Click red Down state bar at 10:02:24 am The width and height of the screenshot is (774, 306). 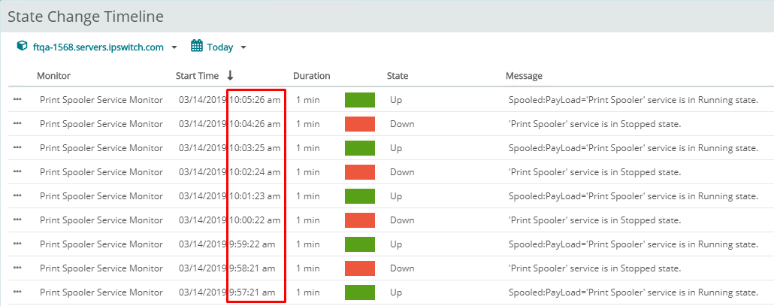coord(360,171)
